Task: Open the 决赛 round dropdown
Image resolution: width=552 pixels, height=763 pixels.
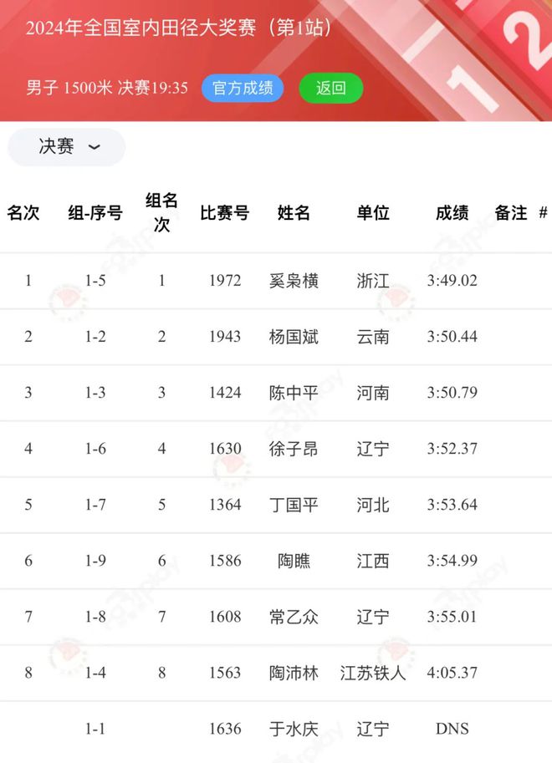Action: (67, 147)
